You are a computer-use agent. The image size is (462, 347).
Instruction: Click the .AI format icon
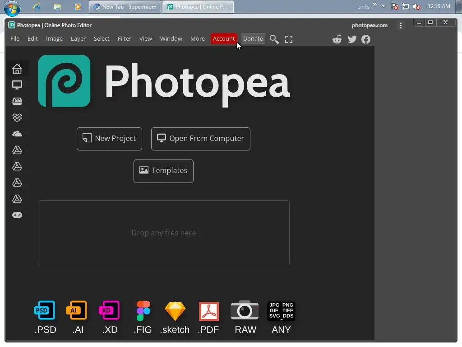tap(77, 310)
